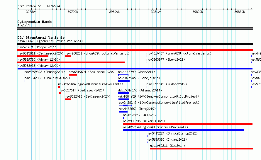
Task: Open dgv1884e59 (1000GenomesConsortiumPilotProject) label
Action: click(x=159, y=96)
